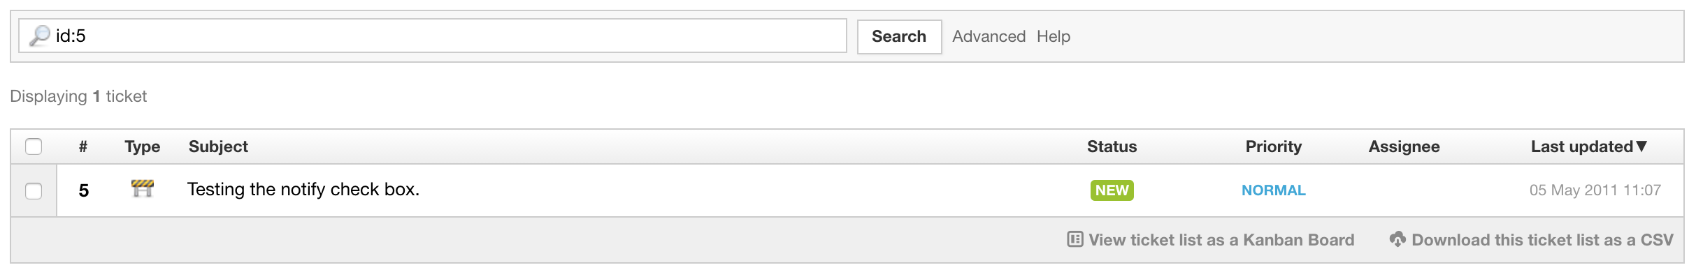Viewport: 1696px width, 272px height.
Task: Click the NORMAL priority label
Action: click(1273, 190)
